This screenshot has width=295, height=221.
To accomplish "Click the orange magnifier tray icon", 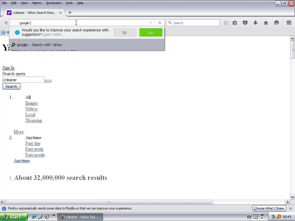I will coord(279,217).
